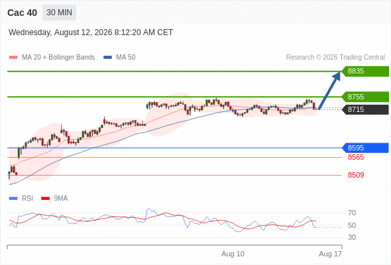Click the 8509 support level label
The width and height of the screenshot is (391, 265).
pyautogui.click(x=356, y=175)
